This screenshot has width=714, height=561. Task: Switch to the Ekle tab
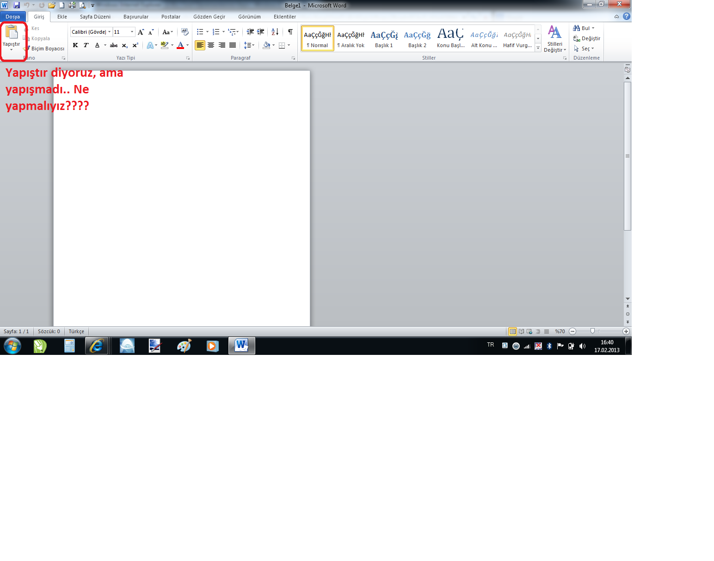62,17
